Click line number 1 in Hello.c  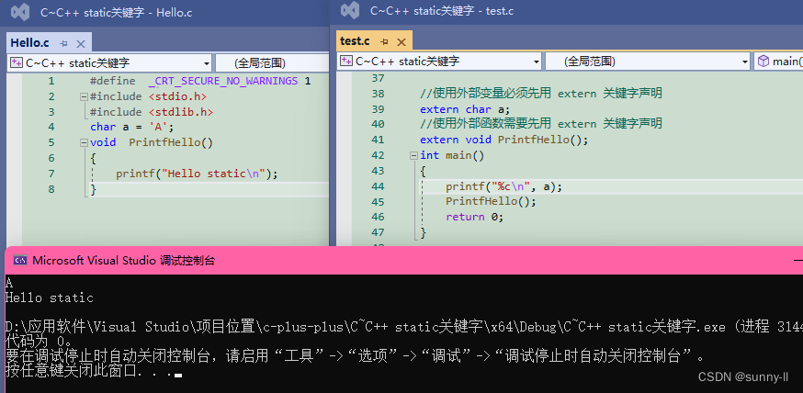[51, 81]
